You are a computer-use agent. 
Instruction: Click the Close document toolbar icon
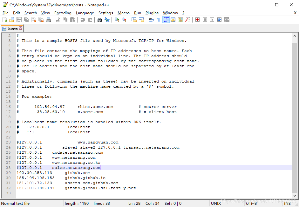pos(34,20)
